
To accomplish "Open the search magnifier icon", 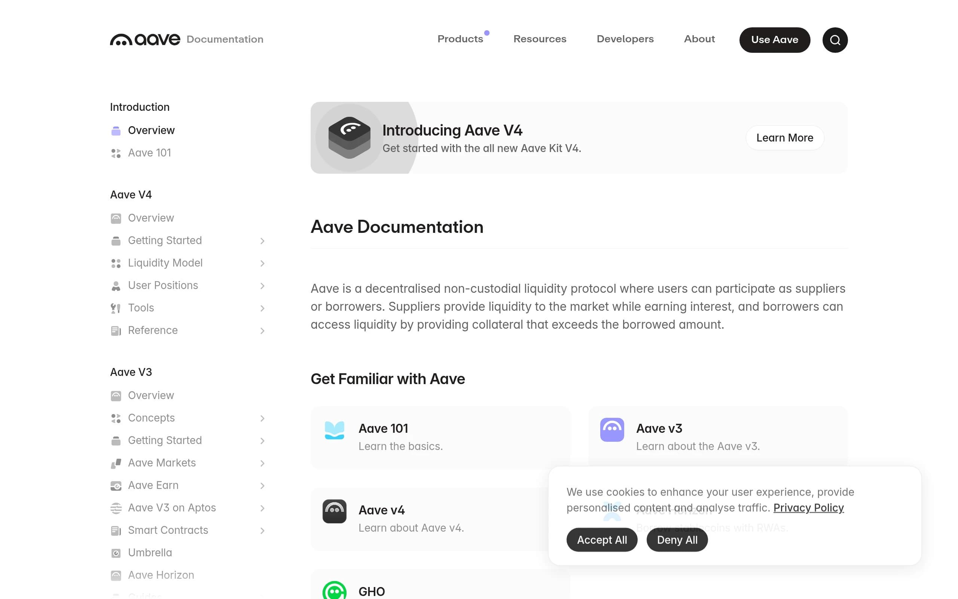I will [835, 40].
